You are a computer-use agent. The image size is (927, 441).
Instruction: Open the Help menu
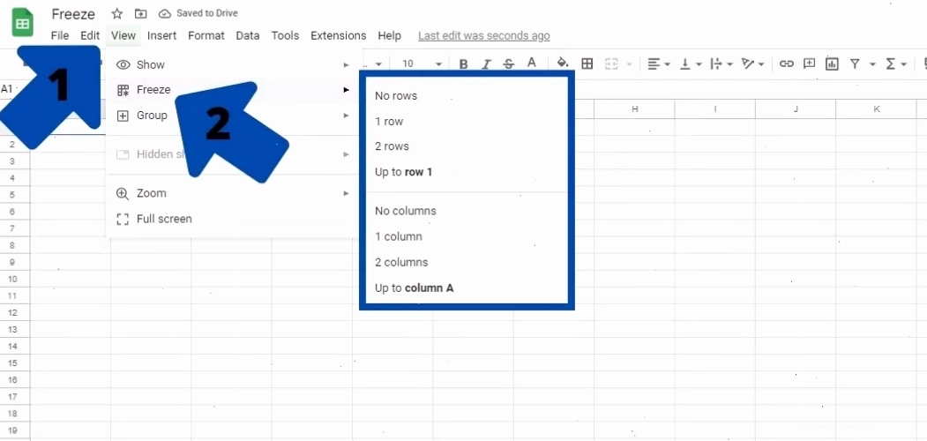pyautogui.click(x=389, y=35)
